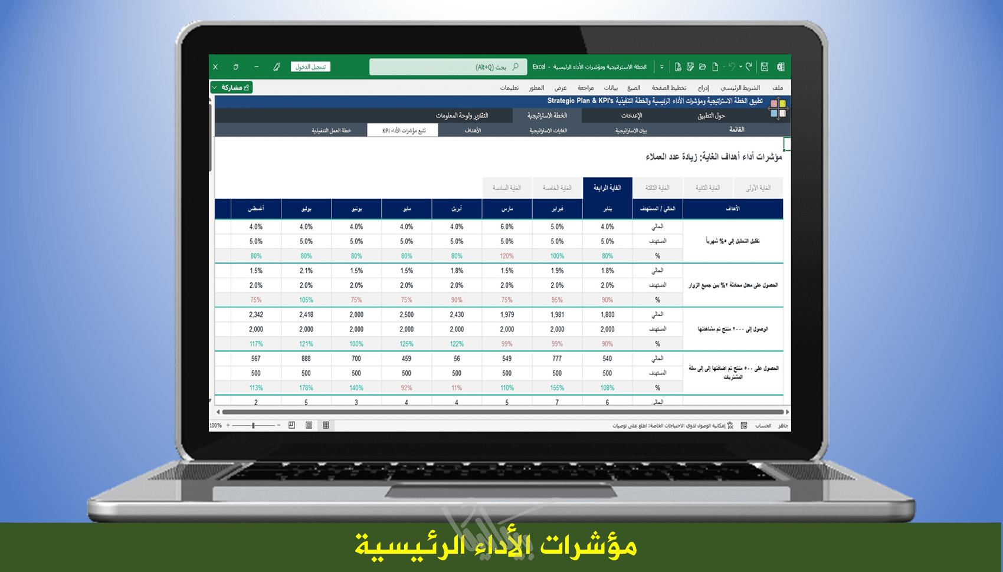Go to خطة العمل التنفيذية sub-tab

point(331,130)
